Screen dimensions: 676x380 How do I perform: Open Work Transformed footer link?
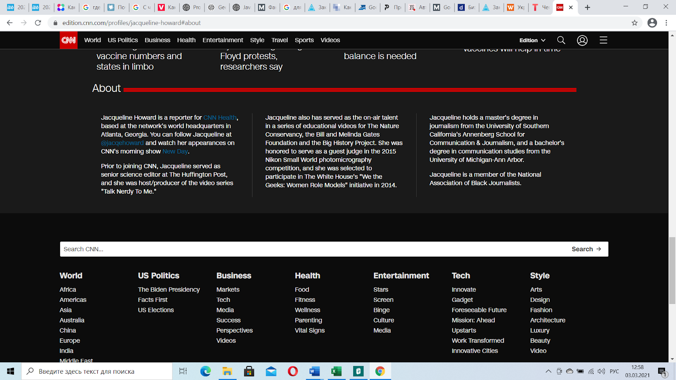[x=478, y=340]
